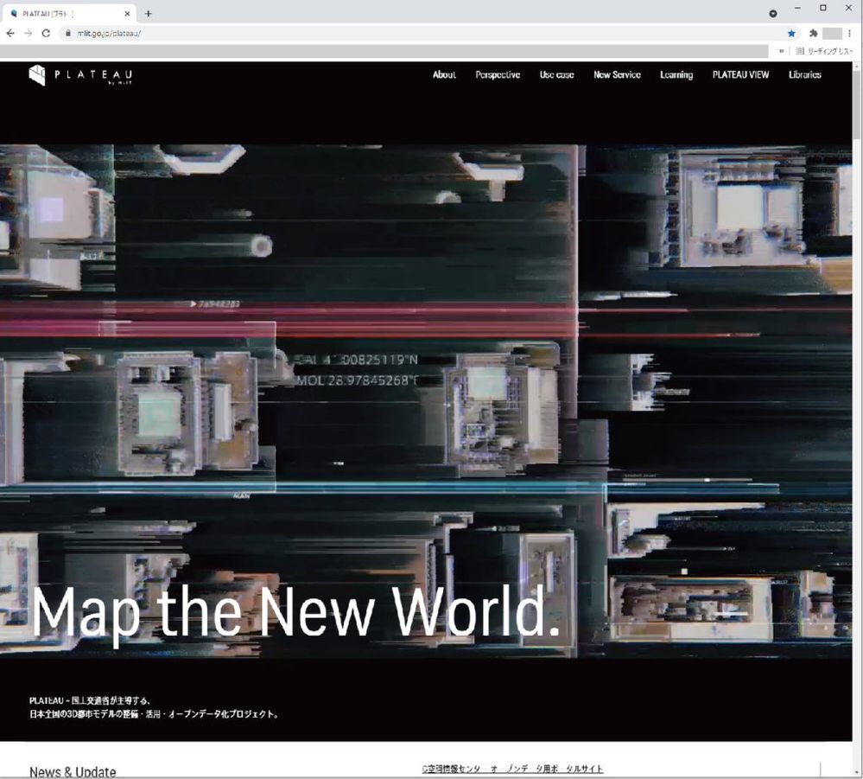
Task: Open a new tab with the plus button
Action: 148,14
